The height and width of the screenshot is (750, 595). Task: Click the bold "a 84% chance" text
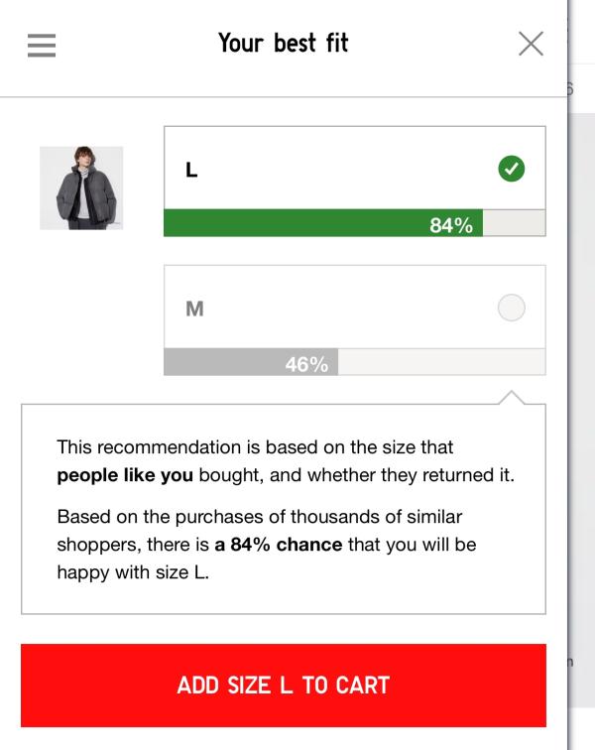[279, 545]
